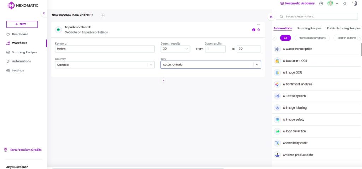Click the Keyword input field
This screenshot has width=362, height=169.
pos(105,49)
